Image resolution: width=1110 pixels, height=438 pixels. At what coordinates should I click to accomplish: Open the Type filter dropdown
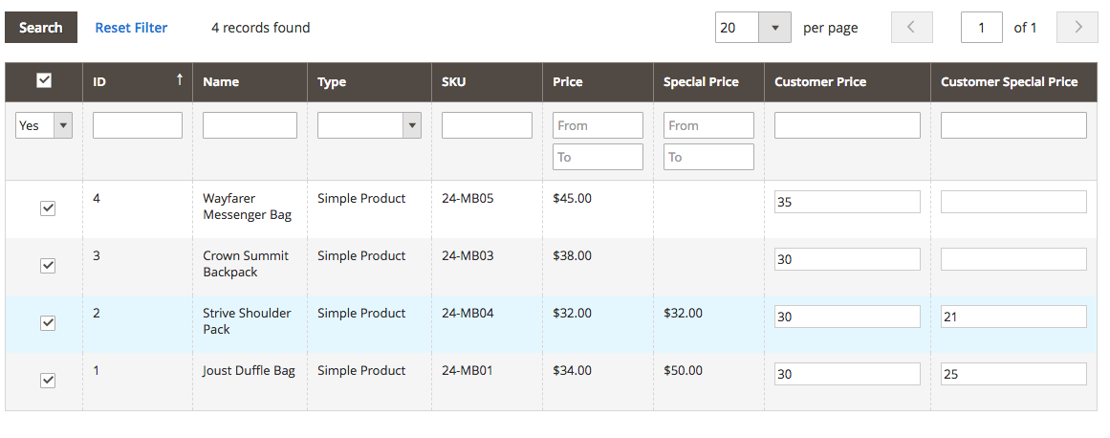pos(370,125)
